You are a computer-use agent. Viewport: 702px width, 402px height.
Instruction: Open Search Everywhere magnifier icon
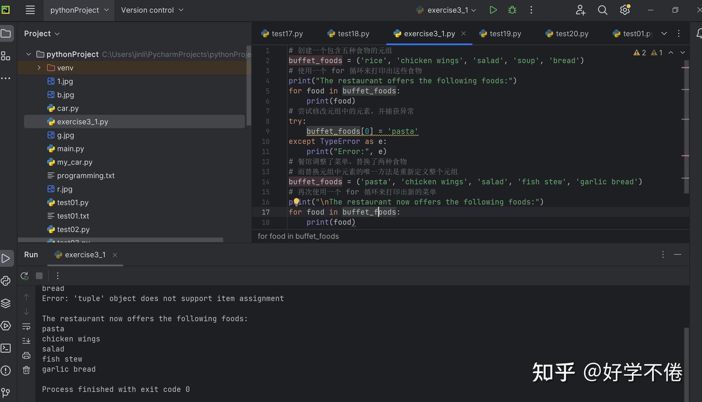[603, 10]
